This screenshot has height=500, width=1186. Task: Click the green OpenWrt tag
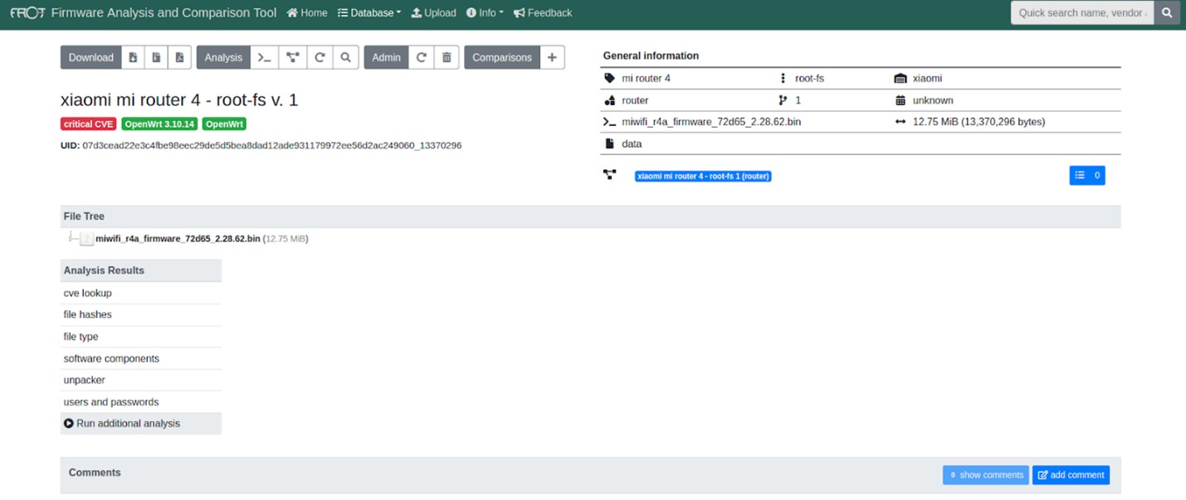point(224,124)
